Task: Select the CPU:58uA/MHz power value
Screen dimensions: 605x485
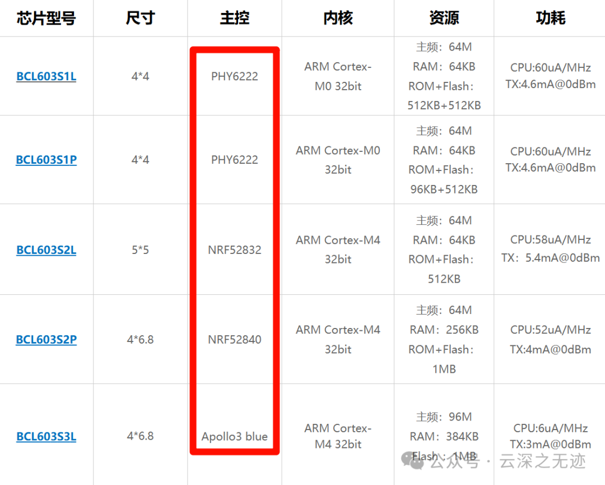Action: coord(551,240)
